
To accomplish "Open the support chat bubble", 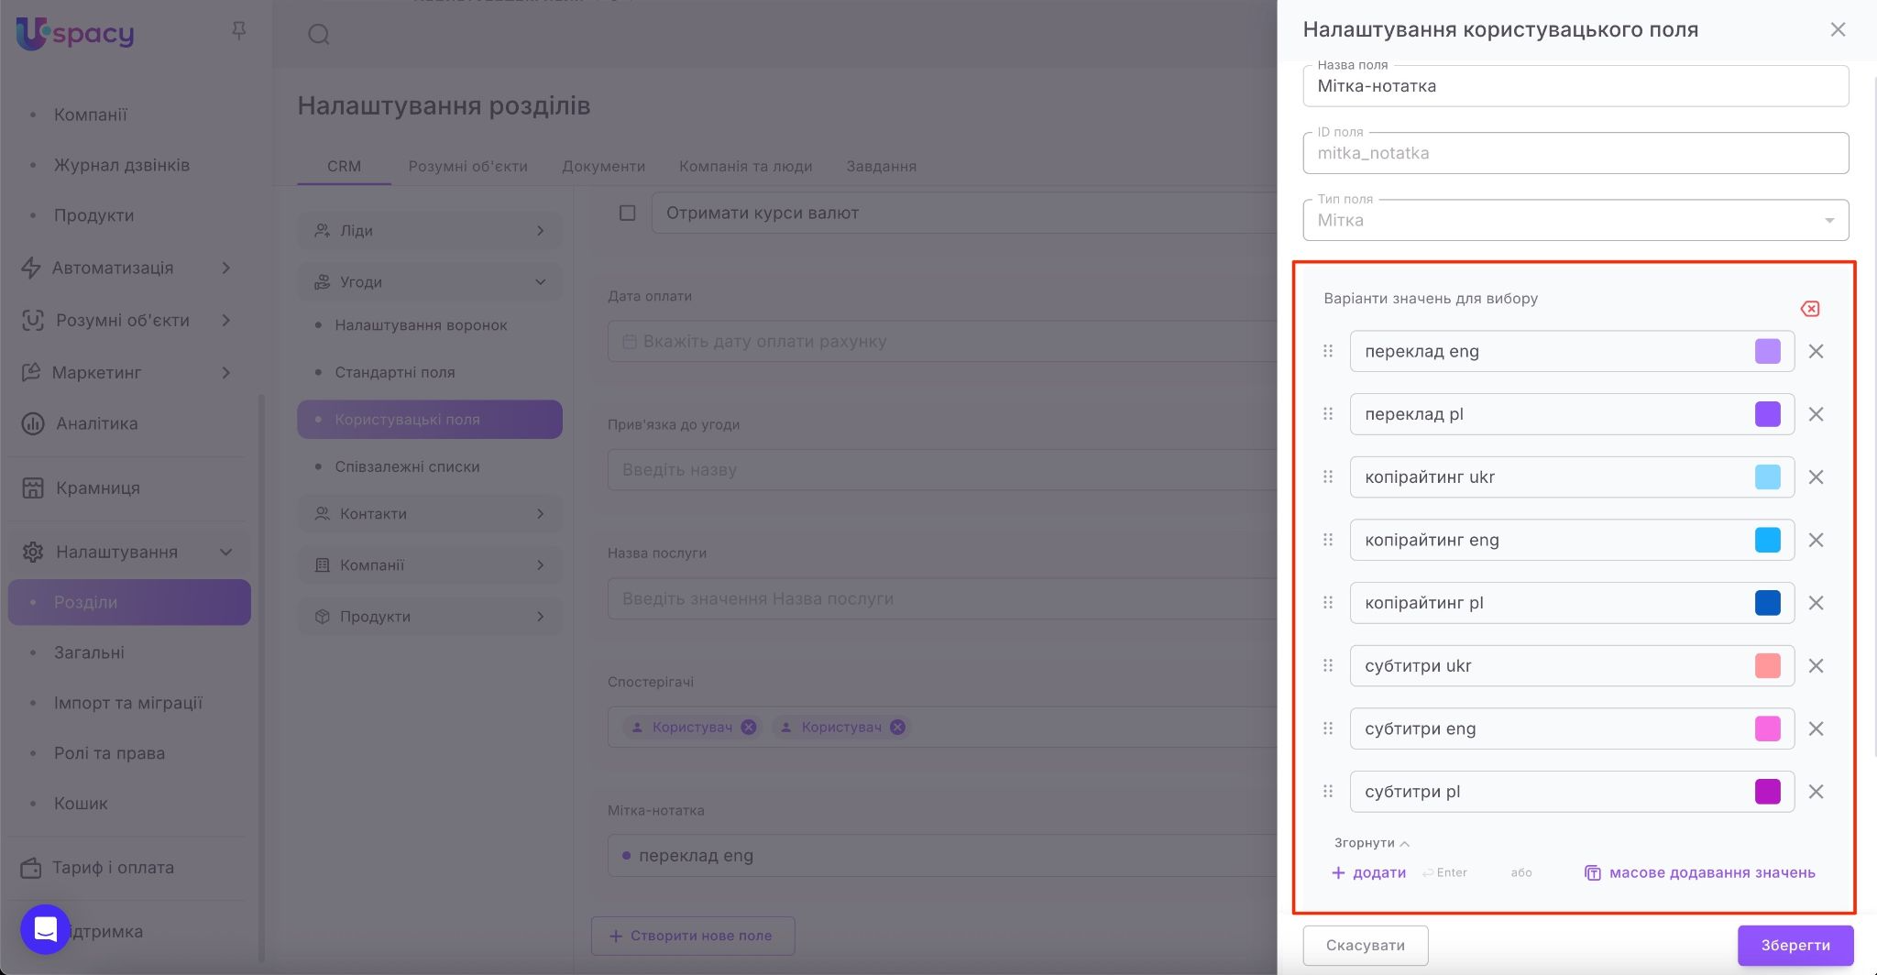I will point(46,929).
